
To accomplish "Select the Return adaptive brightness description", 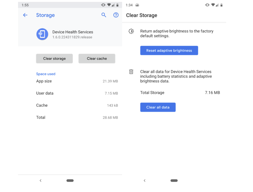I will [177, 33].
